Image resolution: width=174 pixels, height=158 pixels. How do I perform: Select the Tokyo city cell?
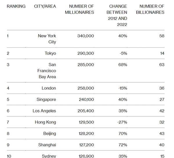click(50, 53)
